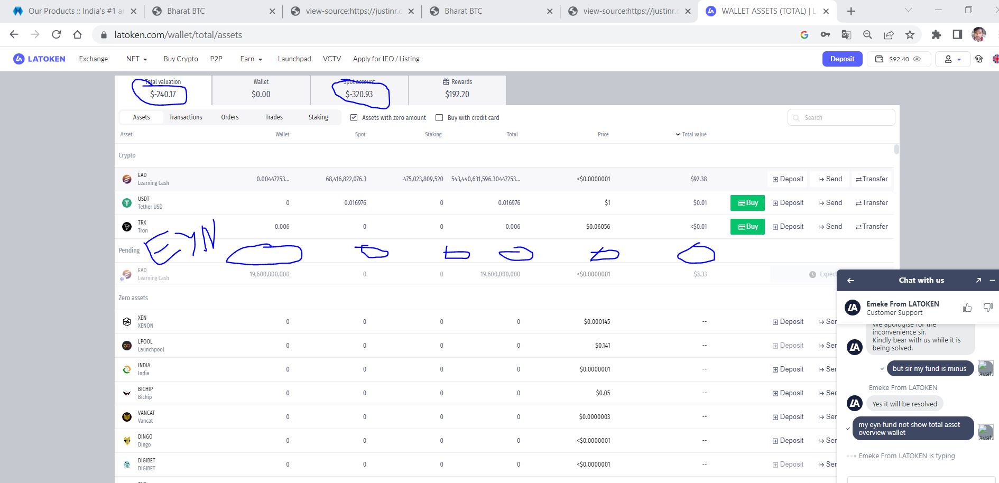The height and width of the screenshot is (483, 999).
Task: Click the DIGIBET coin icon
Action: click(x=127, y=465)
